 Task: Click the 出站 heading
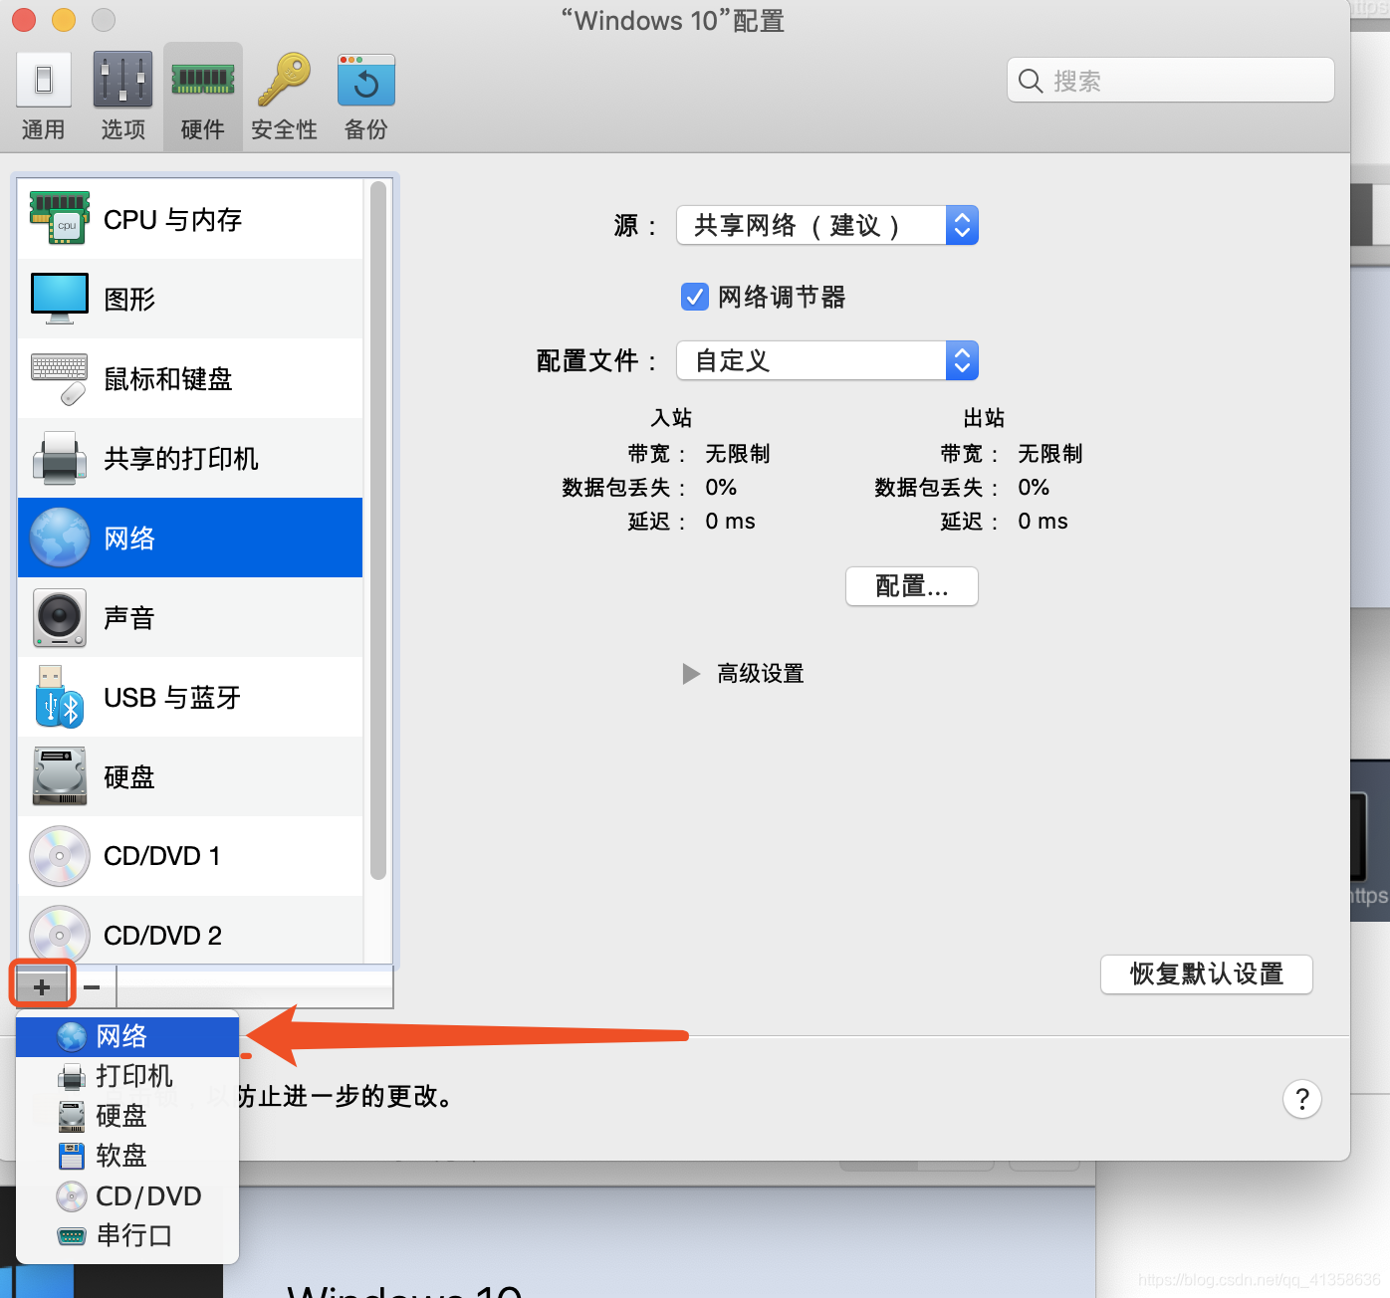(x=985, y=418)
